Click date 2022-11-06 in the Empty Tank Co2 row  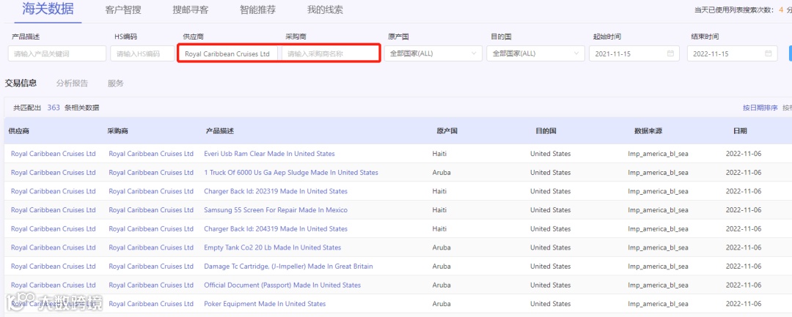(x=744, y=247)
